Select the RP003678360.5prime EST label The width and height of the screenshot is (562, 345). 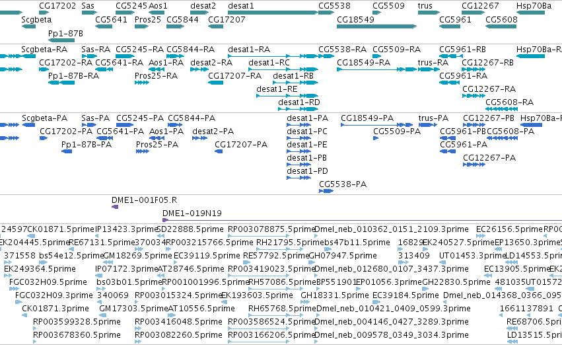77,335
